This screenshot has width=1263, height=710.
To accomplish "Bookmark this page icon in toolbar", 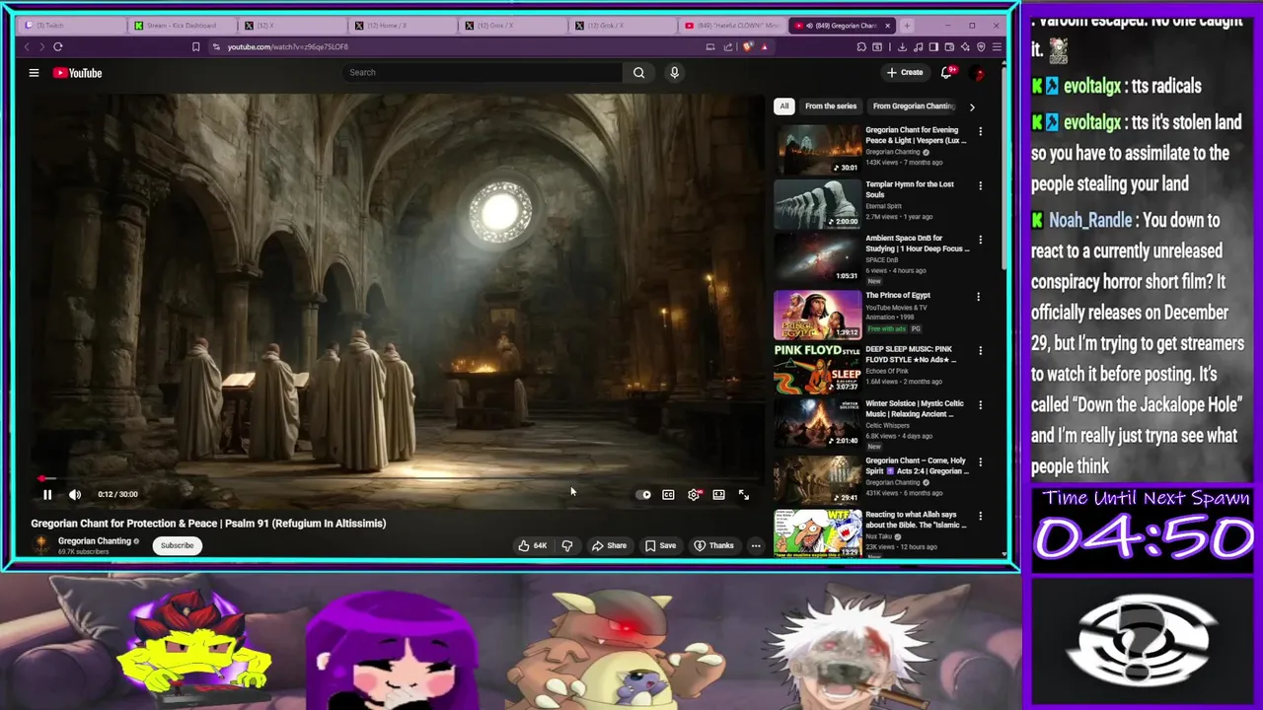I will 195,46.
